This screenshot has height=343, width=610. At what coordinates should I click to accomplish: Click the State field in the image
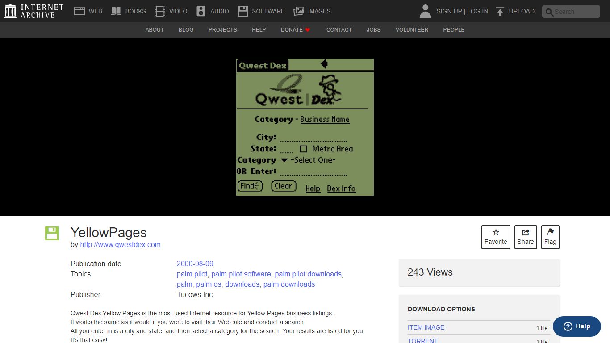click(x=286, y=149)
